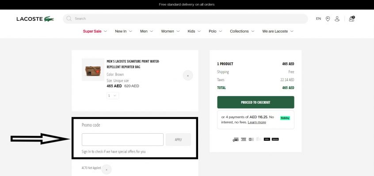Click Proceed to Checkout button
This screenshot has width=374, height=176.
point(256,102)
